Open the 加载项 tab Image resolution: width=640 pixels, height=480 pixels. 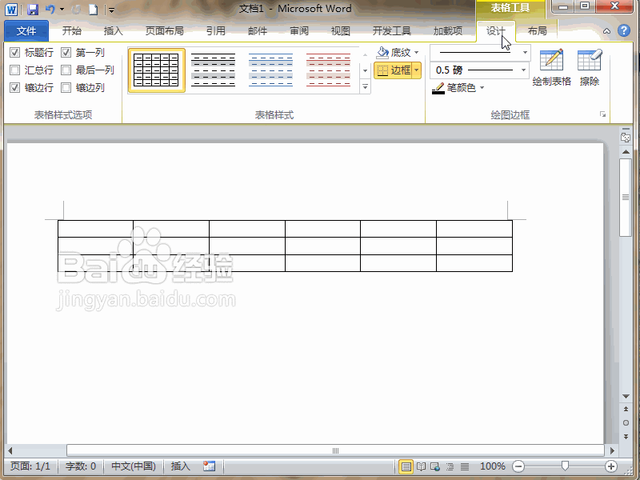click(448, 30)
